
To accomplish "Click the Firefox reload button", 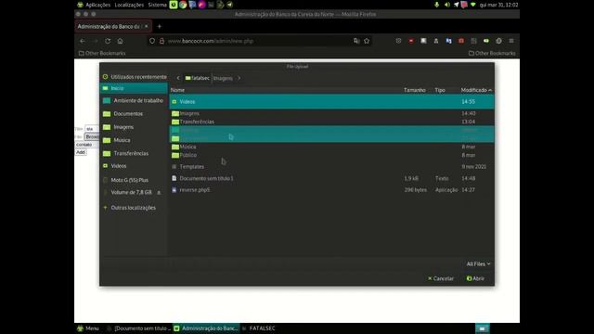I will [x=108, y=41].
